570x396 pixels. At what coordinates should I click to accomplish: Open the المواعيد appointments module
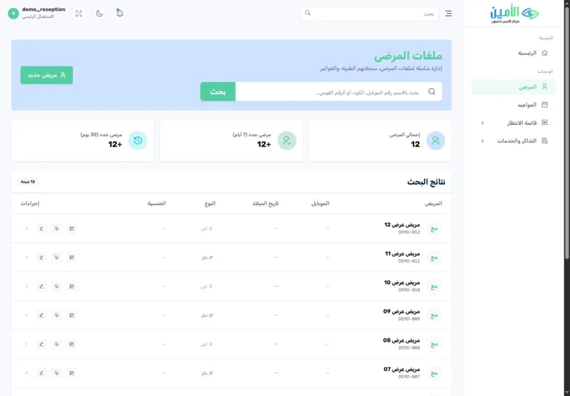(x=513, y=105)
